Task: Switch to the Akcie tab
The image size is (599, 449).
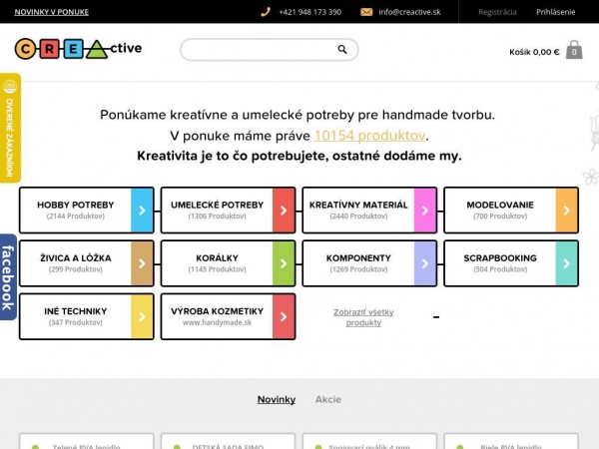Action: [328, 399]
